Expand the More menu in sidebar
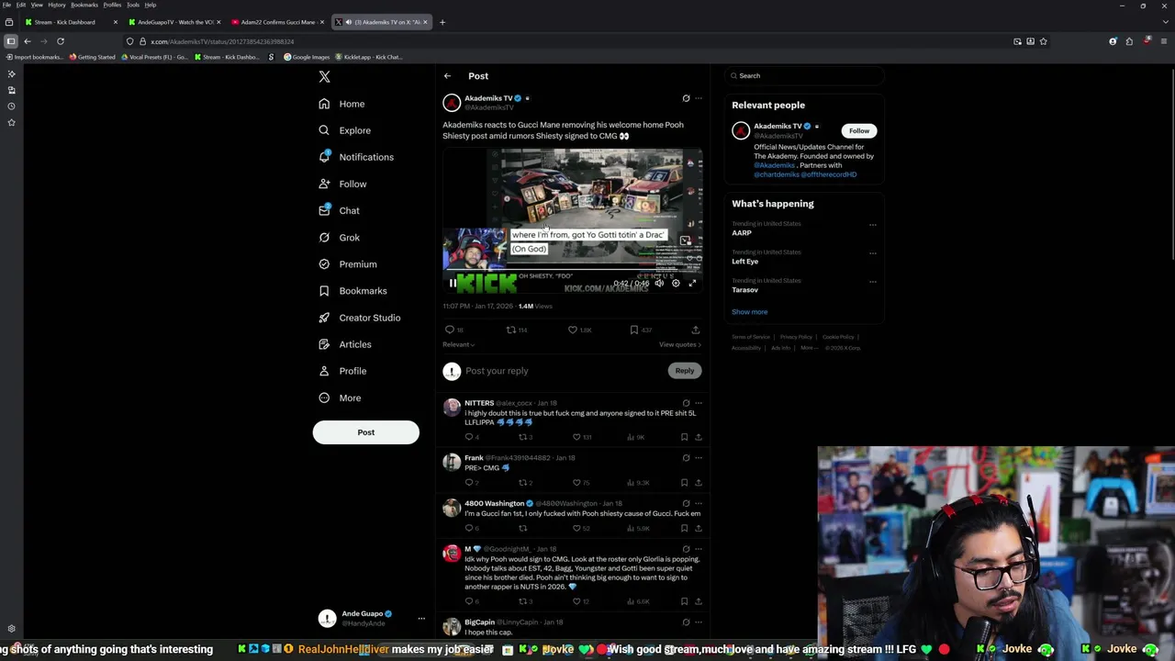 [340, 398]
